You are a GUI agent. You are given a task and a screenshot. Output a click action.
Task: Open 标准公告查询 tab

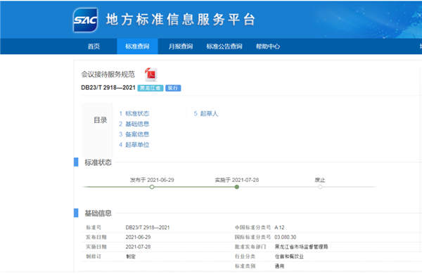[224, 46]
